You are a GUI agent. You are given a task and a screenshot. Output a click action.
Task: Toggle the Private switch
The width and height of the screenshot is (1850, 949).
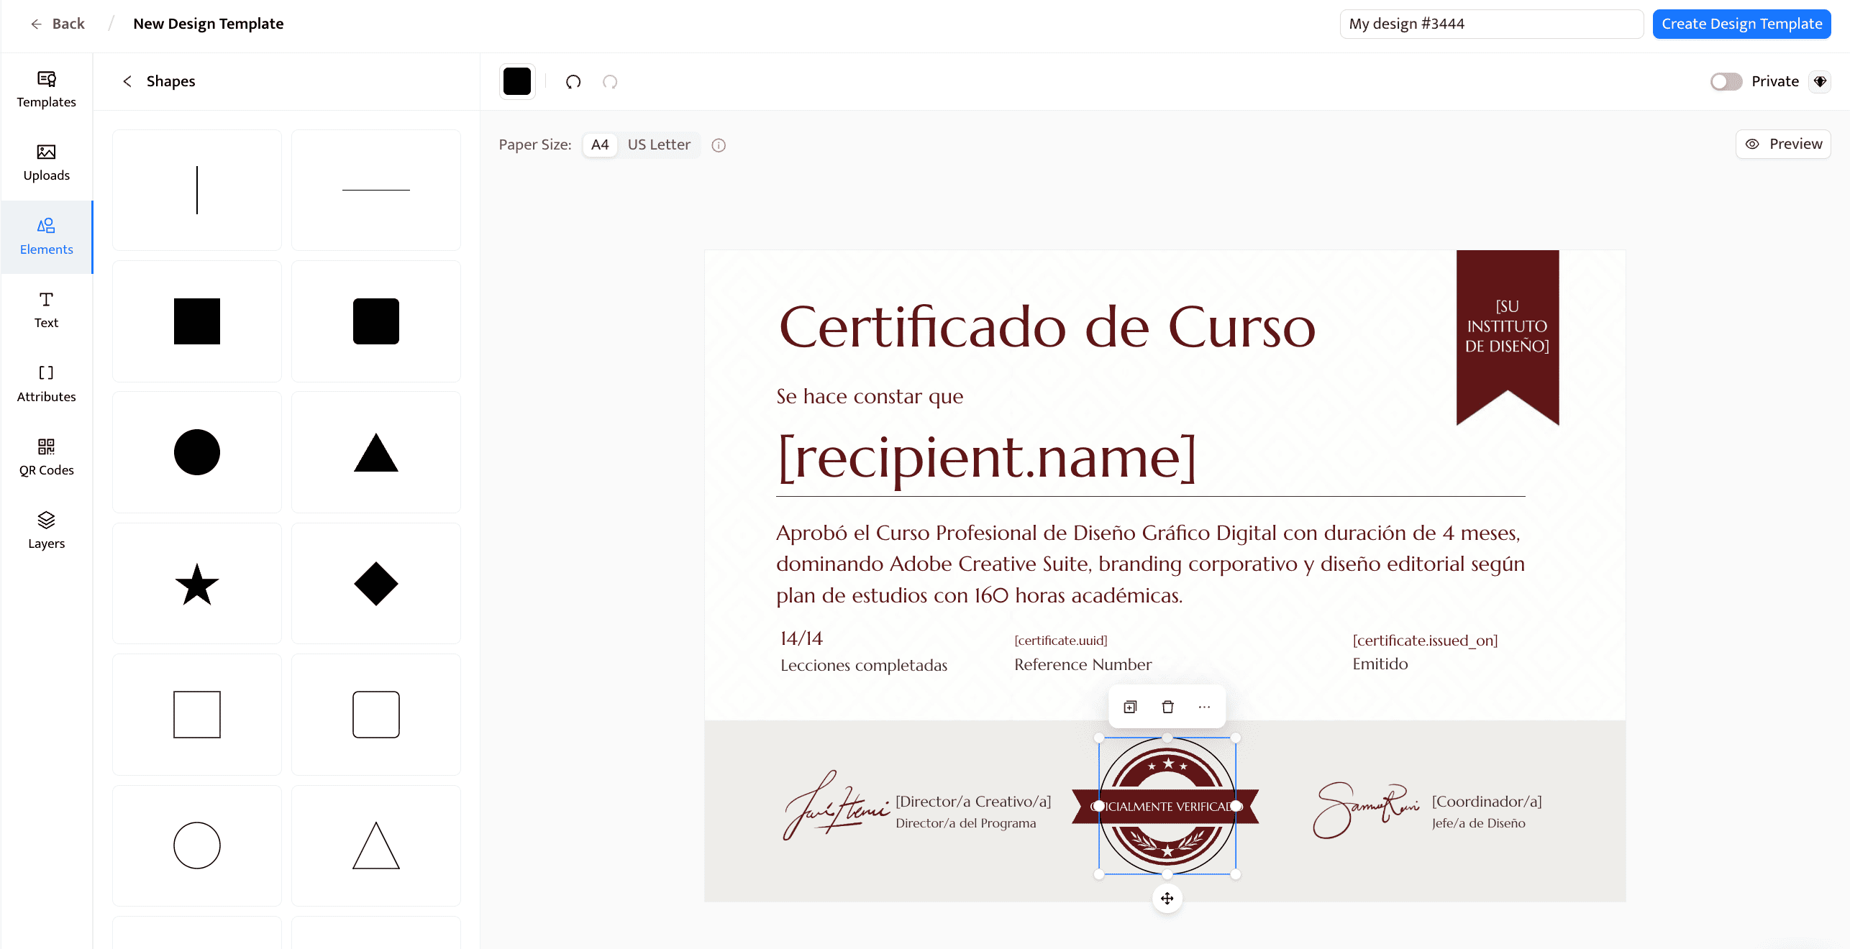1726,82
